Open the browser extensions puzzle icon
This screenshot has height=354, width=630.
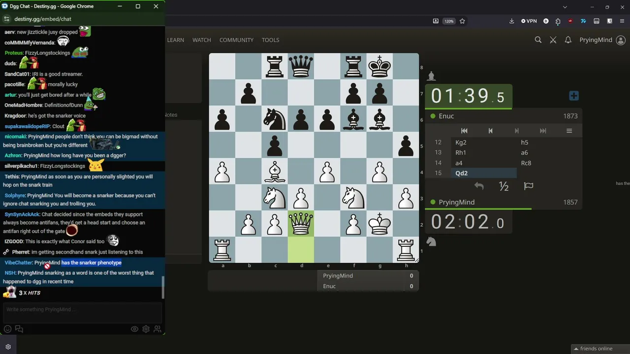558,21
